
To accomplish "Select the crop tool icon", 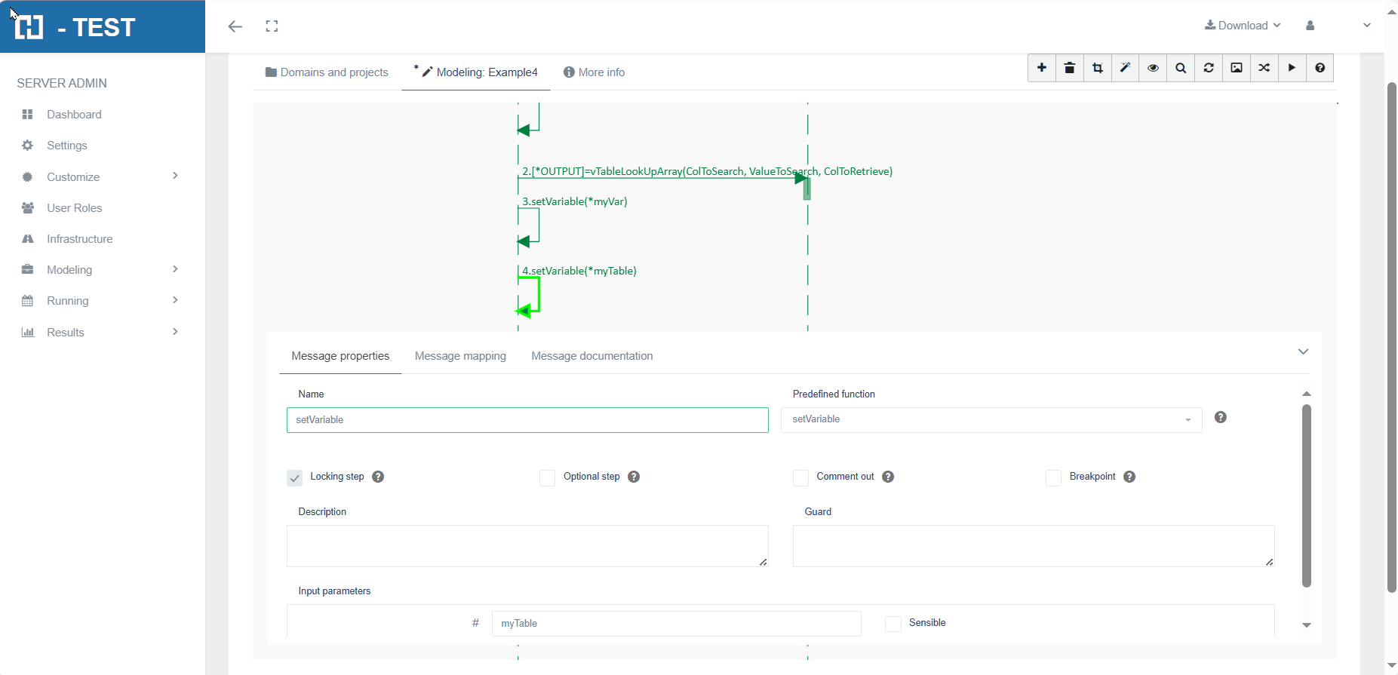I will pyautogui.click(x=1098, y=68).
